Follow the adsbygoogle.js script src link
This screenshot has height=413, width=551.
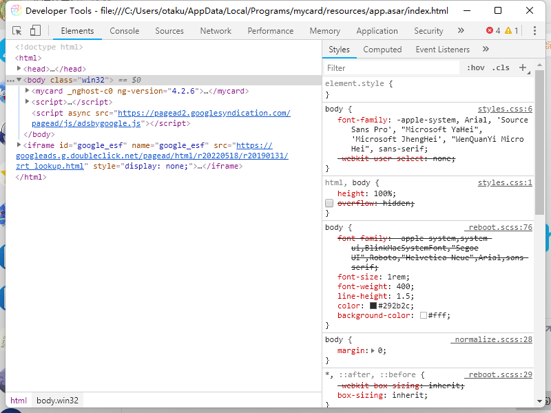(x=160, y=118)
